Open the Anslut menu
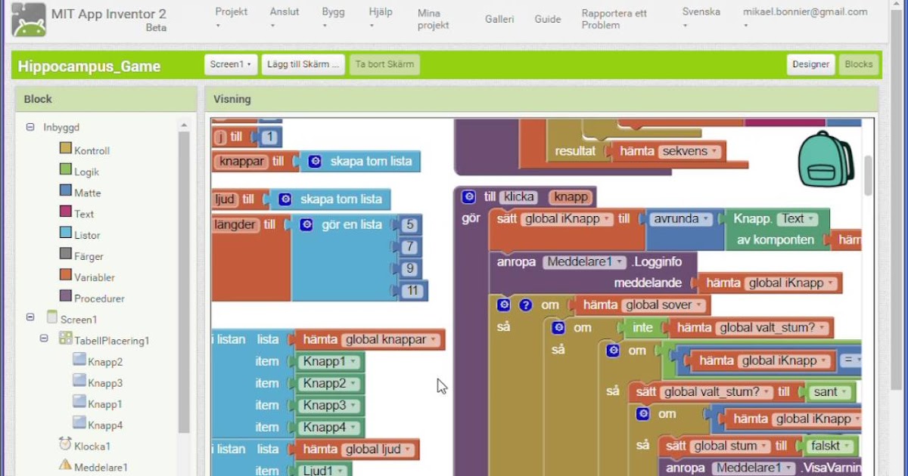908x476 pixels. point(284,12)
